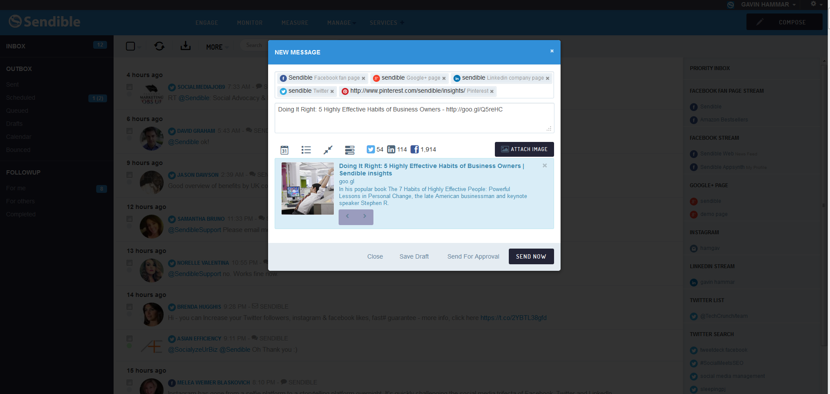Image resolution: width=830 pixels, height=394 pixels.
Task: Open the Engage tab
Action: point(207,23)
